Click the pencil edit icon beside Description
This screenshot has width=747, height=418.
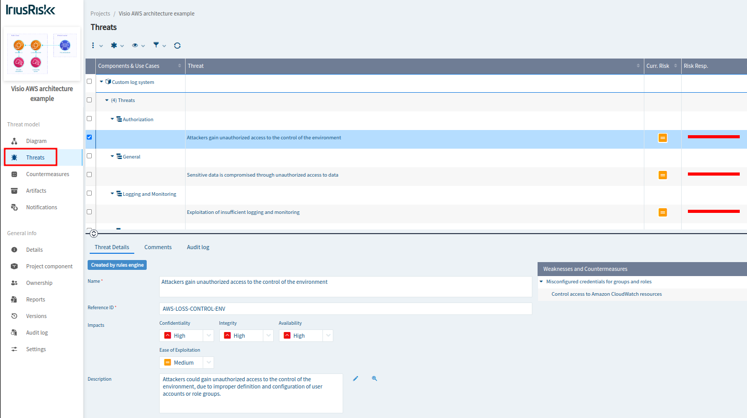pyautogui.click(x=356, y=379)
